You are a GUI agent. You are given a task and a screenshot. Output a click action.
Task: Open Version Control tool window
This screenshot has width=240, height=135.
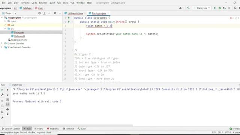point(11,129)
